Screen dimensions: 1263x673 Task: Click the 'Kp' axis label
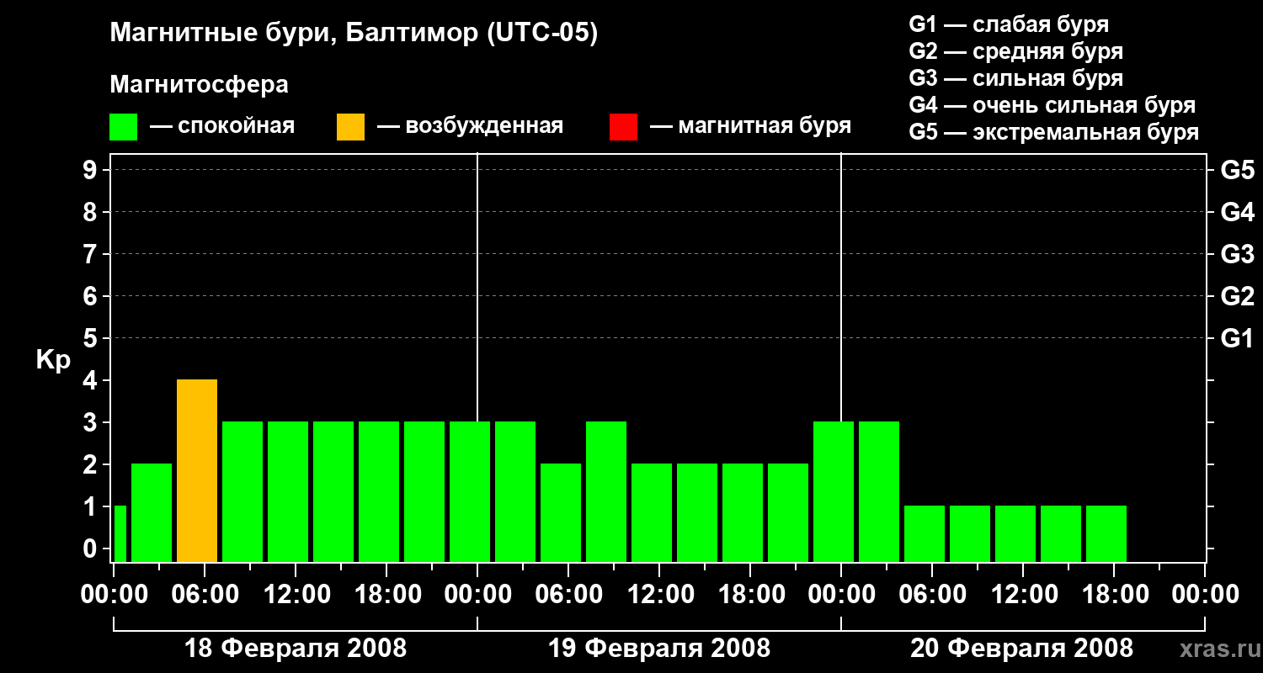point(53,360)
